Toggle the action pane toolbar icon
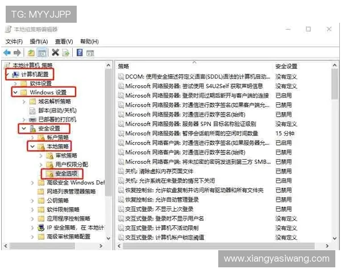 click(90, 53)
